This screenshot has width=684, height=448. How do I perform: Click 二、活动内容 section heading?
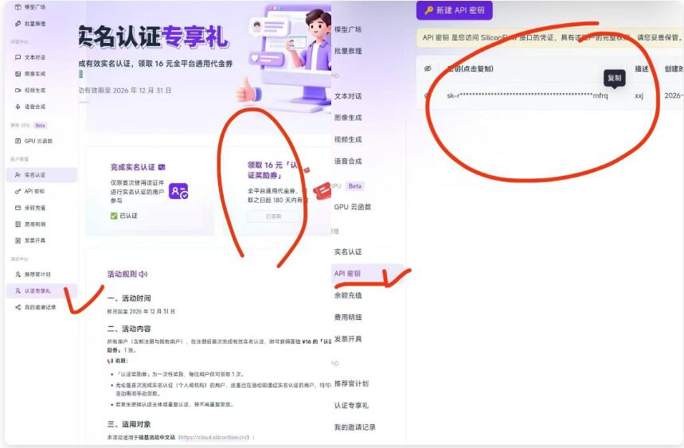coord(129,329)
